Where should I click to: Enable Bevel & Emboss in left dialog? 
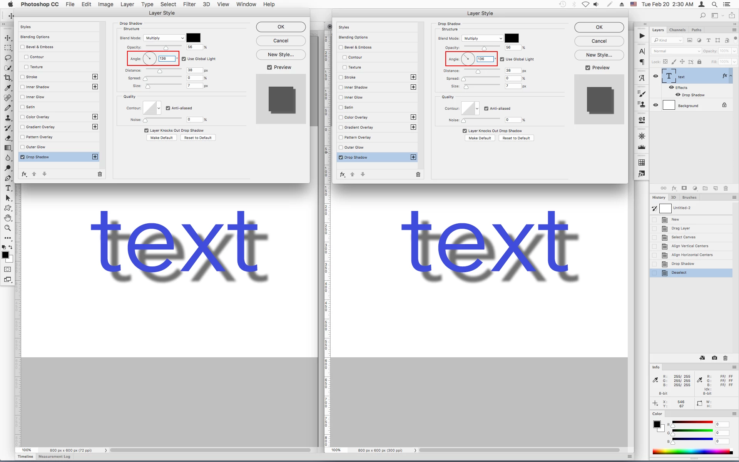pyautogui.click(x=22, y=47)
